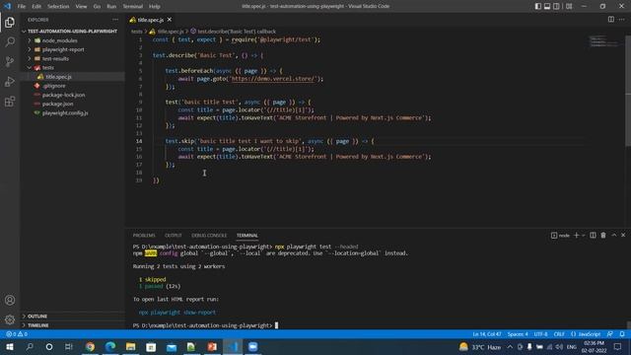Open the Selection menu
Screen dimensions: 631x355
coord(58,7)
